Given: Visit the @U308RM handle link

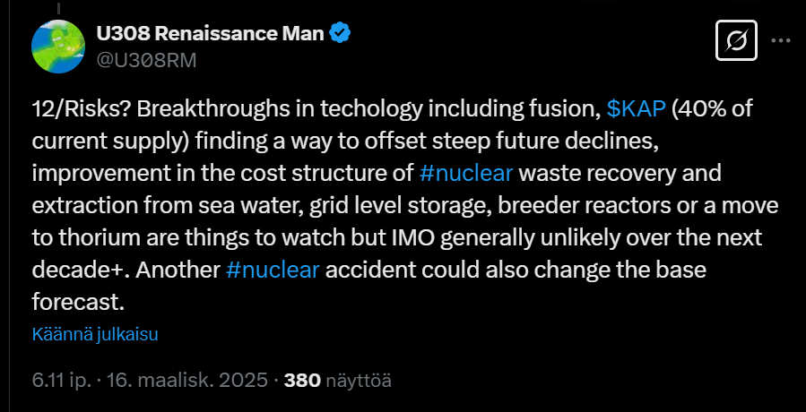Looking at the screenshot, I should 146,61.
